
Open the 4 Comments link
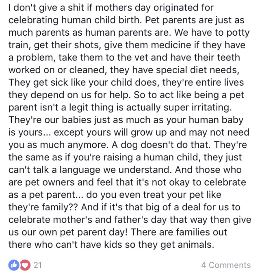pos(226,265)
